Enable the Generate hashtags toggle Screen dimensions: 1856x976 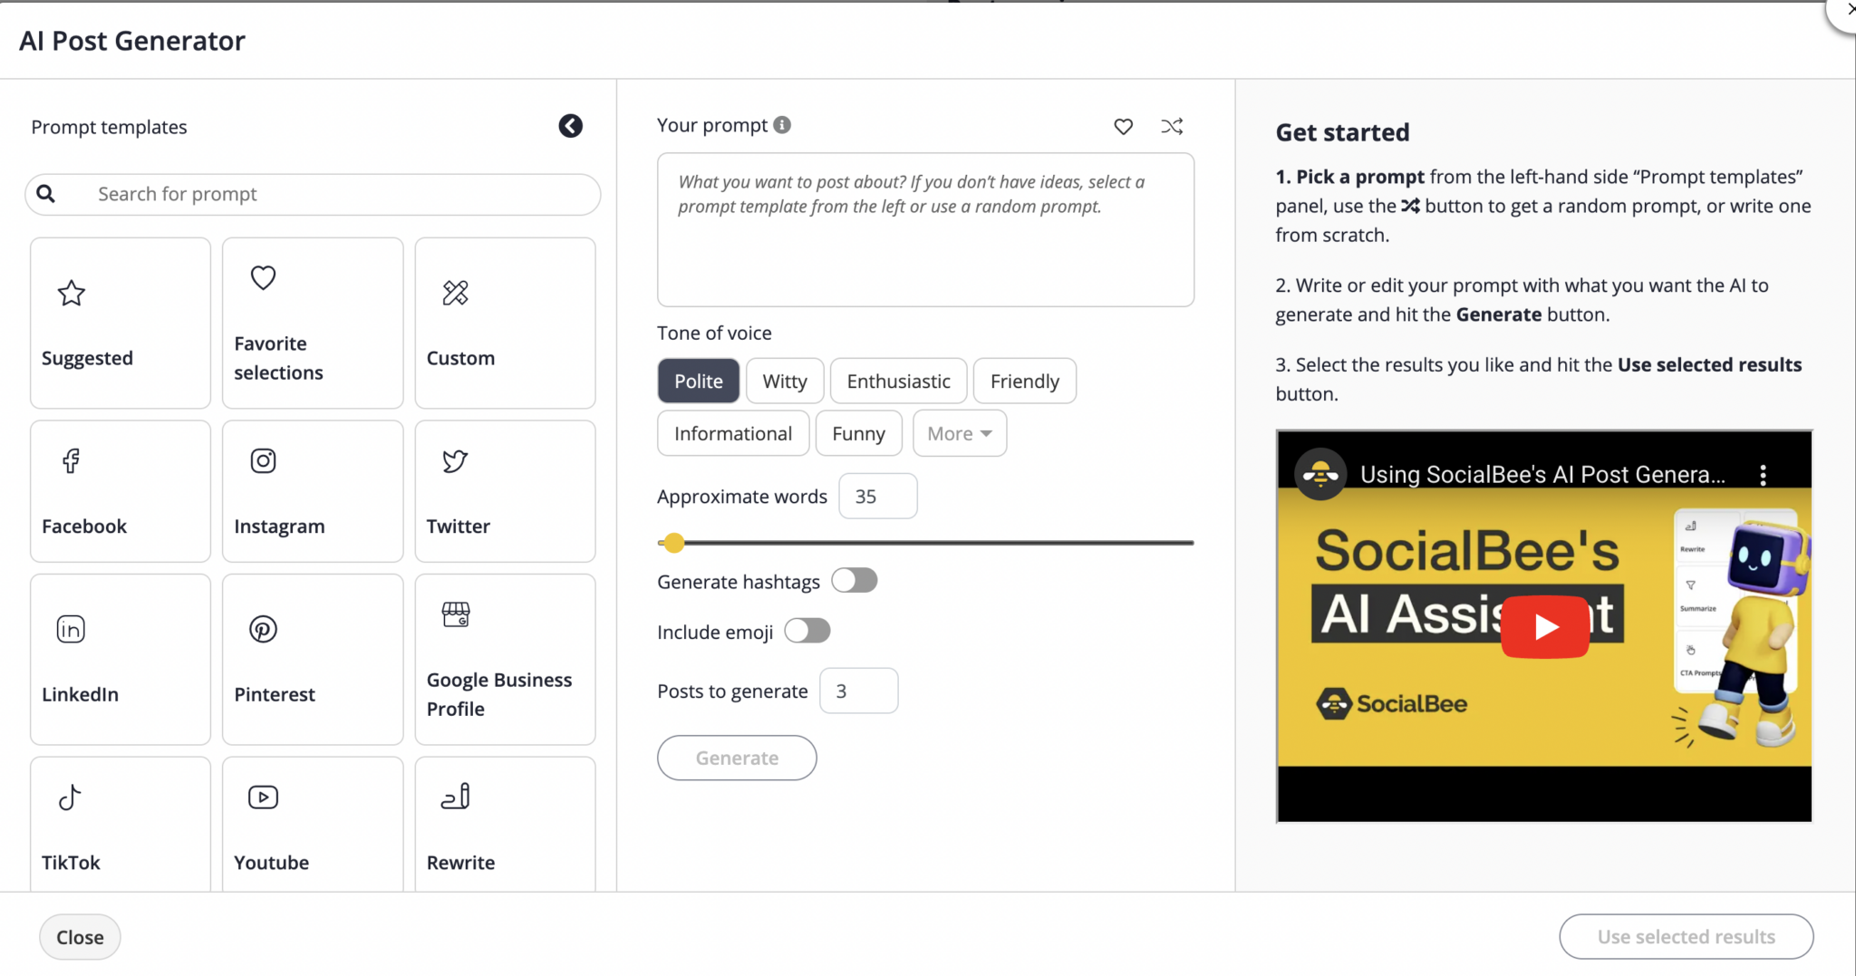click(x=853, y=580)
